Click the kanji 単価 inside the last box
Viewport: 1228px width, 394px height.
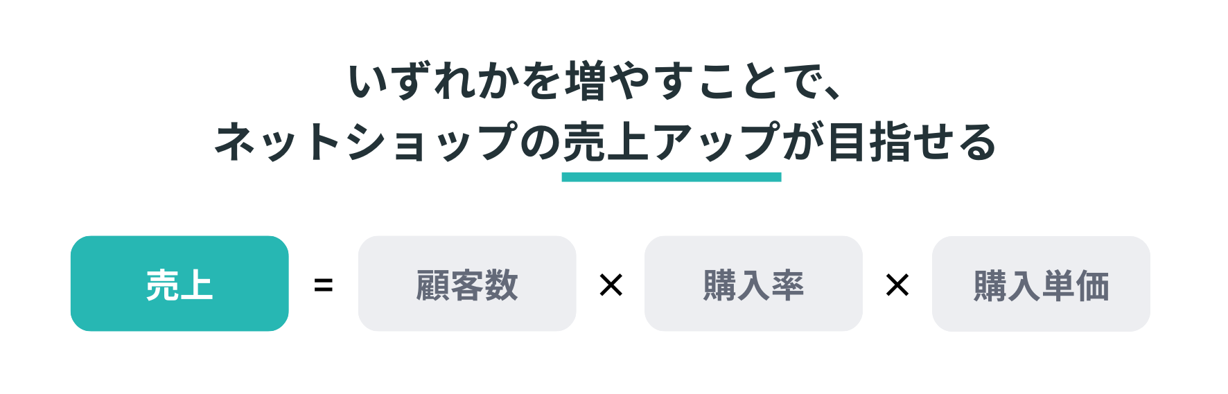click(1076, 285)
